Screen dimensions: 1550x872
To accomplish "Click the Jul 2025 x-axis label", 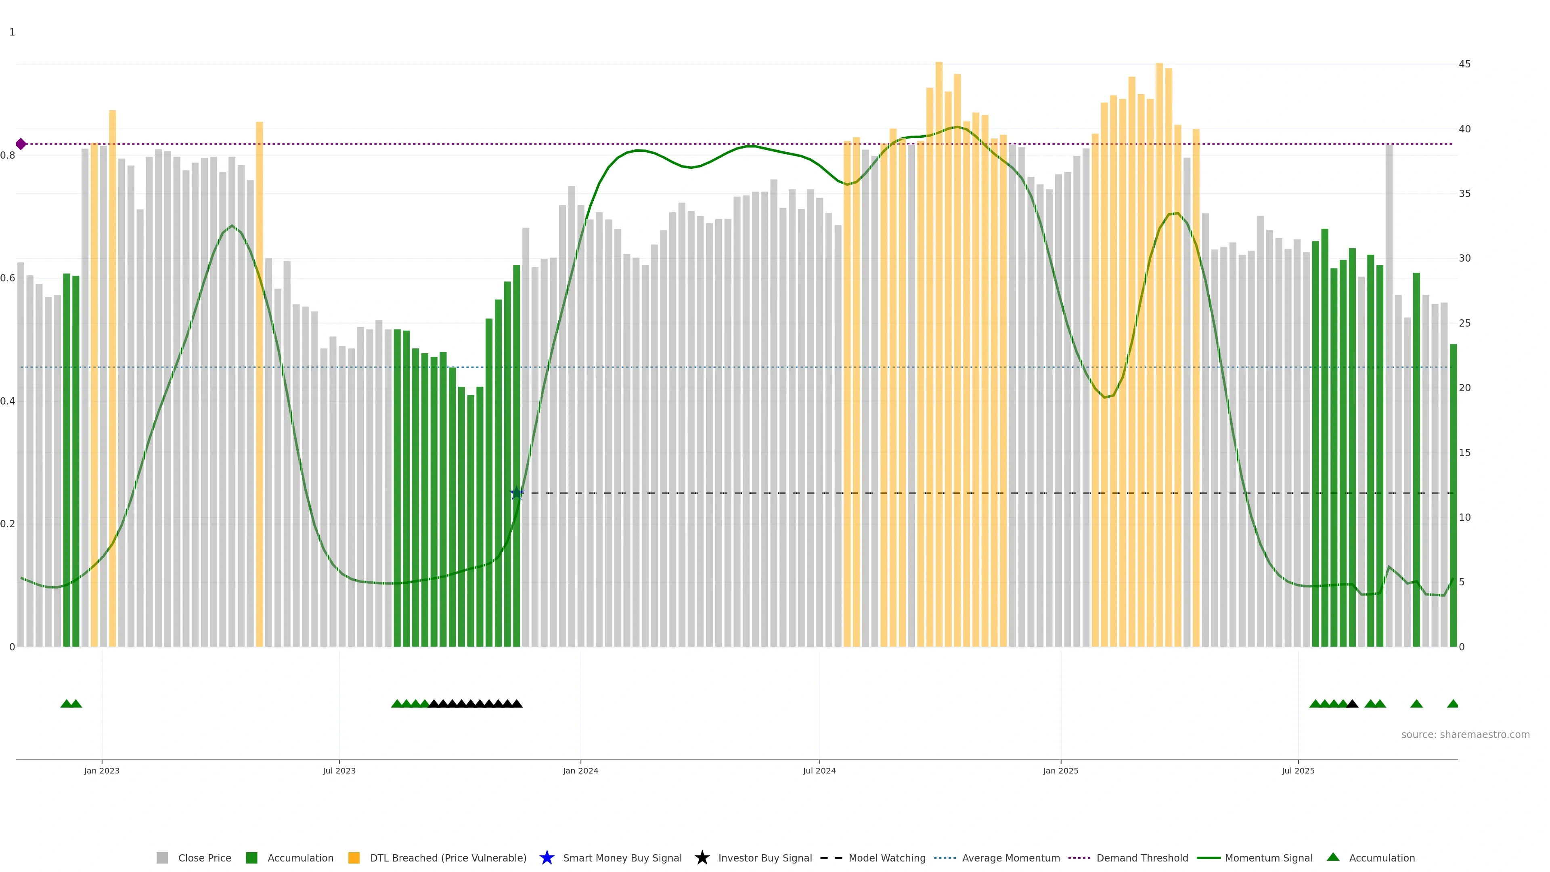I will (x=1298, y=770).
